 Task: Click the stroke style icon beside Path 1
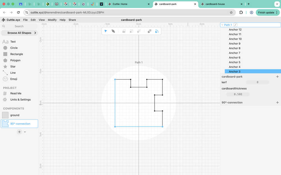click(235, 25)
